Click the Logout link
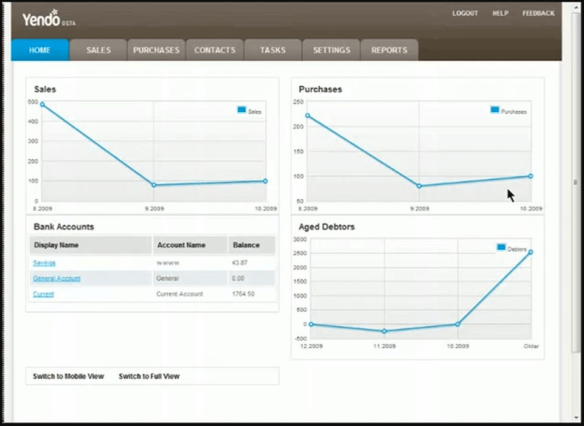Screen dimensions: 584x426 click(465, 13)
